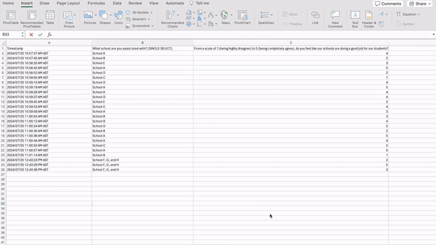Select first 'School F, G, and H' cell
Image resolution: width=436 pixels, height=245 pixels.
142,160
